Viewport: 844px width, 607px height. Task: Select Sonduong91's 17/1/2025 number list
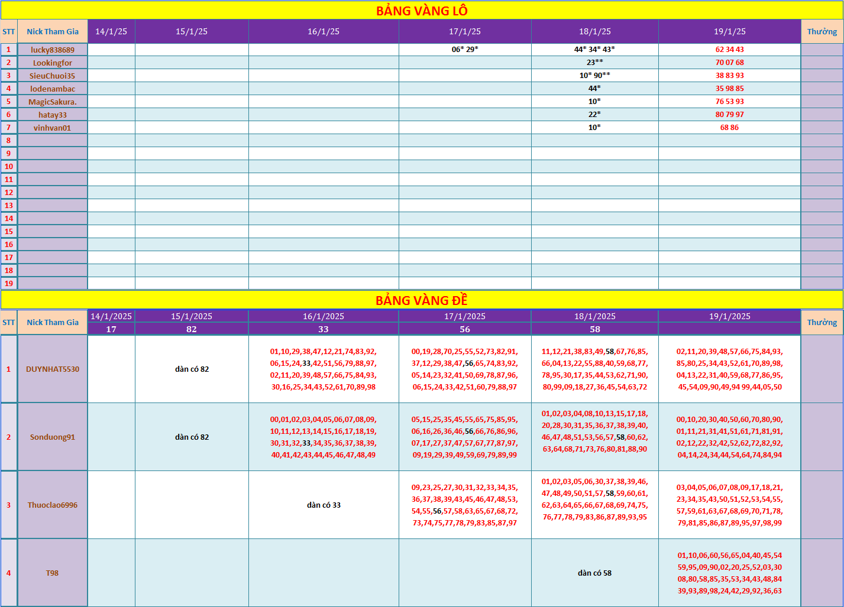(x=465, y=437)
